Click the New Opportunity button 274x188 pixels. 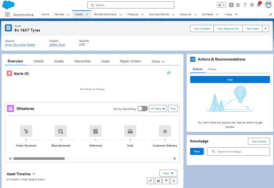click(228, 28)
